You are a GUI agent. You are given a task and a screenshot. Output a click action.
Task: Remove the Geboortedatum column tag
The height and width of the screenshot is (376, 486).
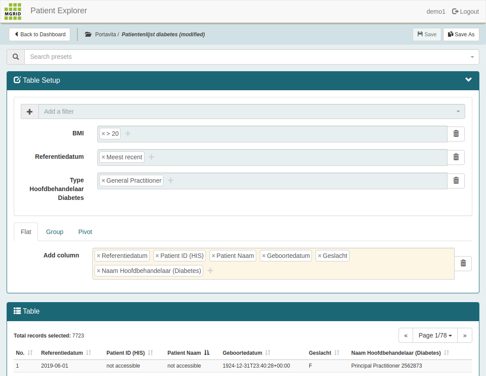[264, 256]
